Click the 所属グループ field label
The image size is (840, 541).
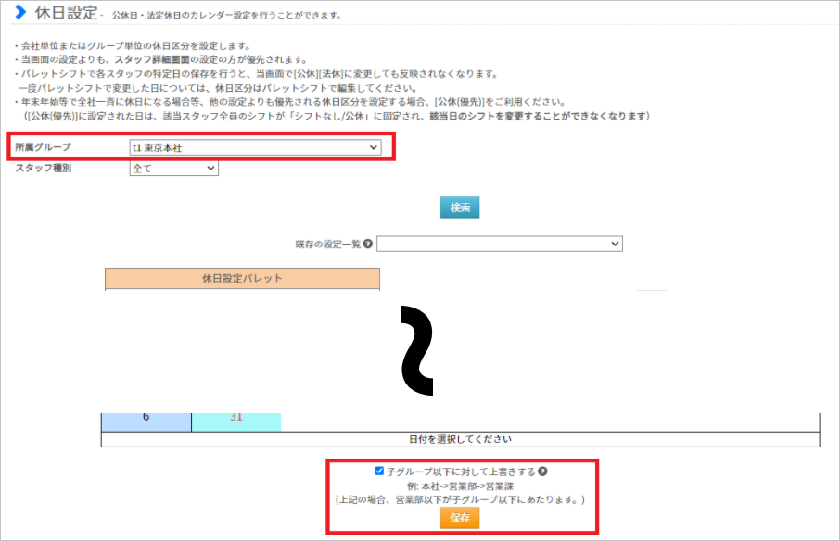pos(43,147)
